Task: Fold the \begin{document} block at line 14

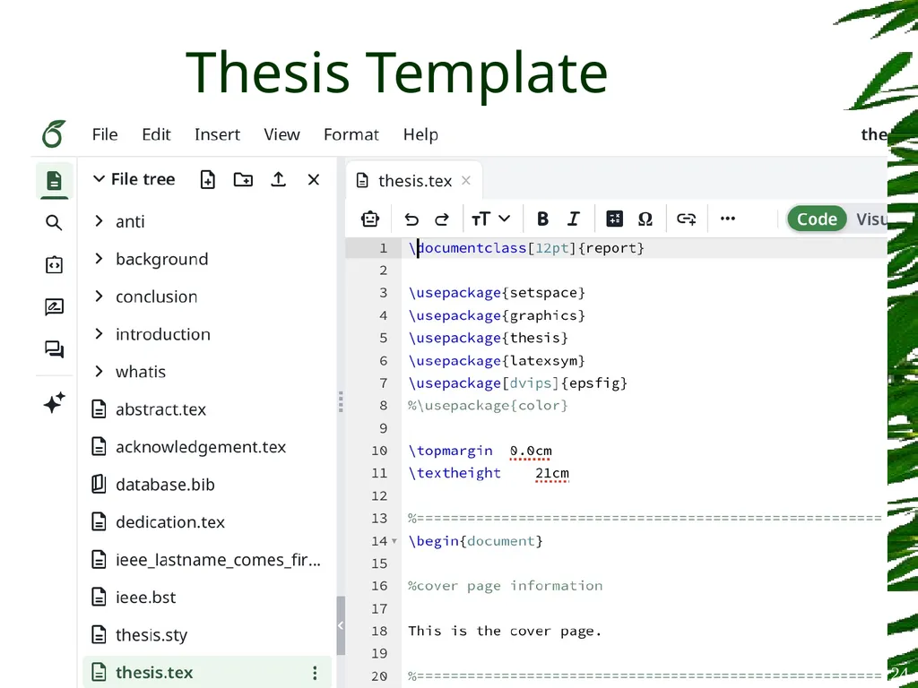Action: (394, 540)
